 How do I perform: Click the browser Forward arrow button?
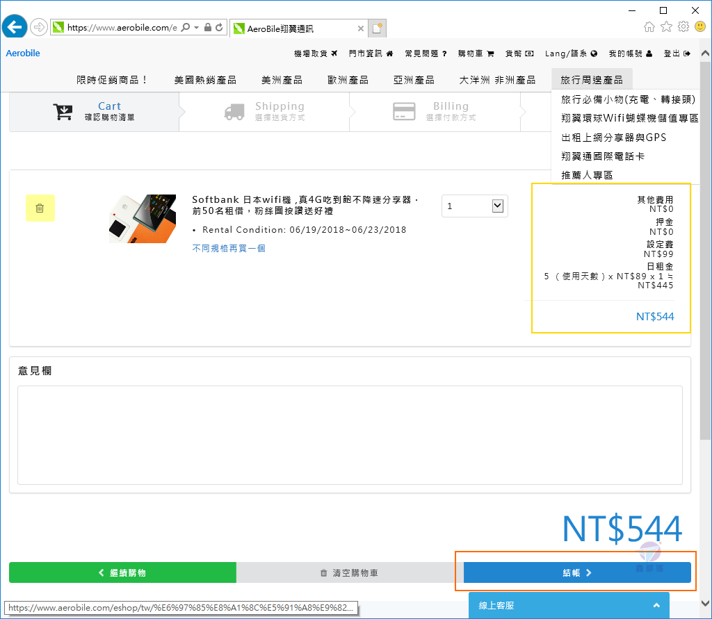click(x=39, y=27)
